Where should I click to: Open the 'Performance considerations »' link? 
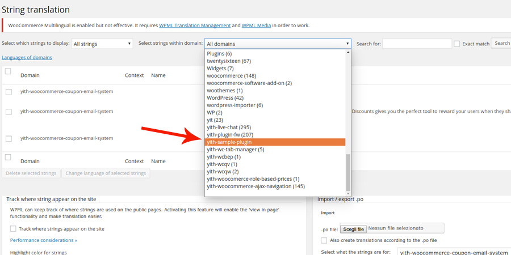coord(44,240)
